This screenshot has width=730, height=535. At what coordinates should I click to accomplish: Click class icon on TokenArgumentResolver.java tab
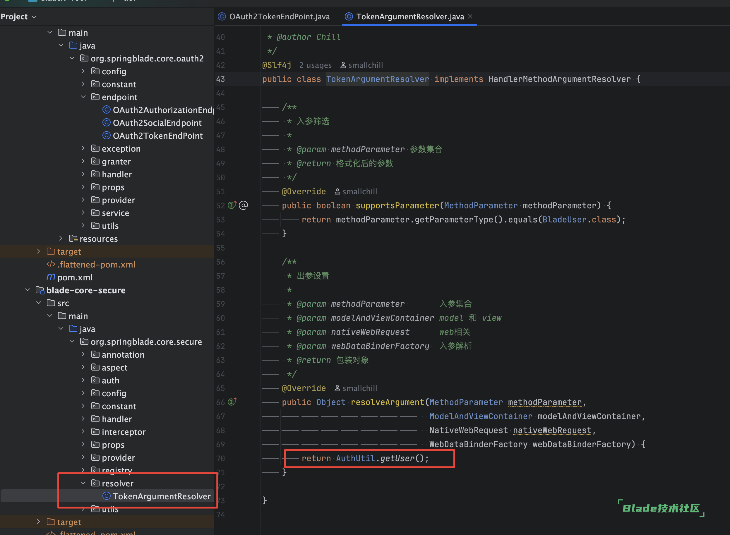349,16
